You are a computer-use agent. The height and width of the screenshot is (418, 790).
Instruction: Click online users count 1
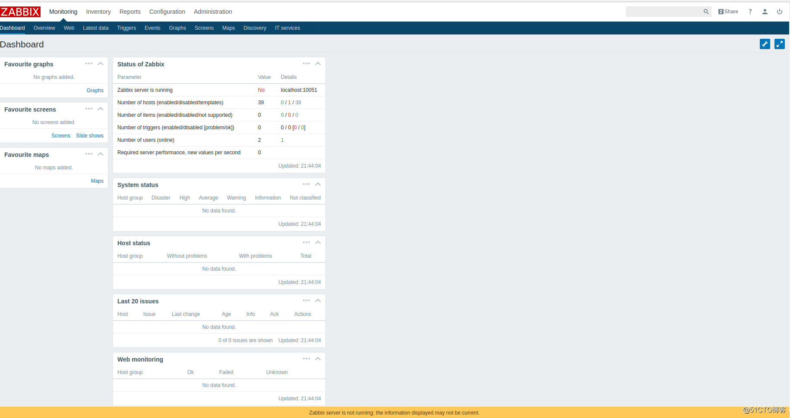[282, 140]
